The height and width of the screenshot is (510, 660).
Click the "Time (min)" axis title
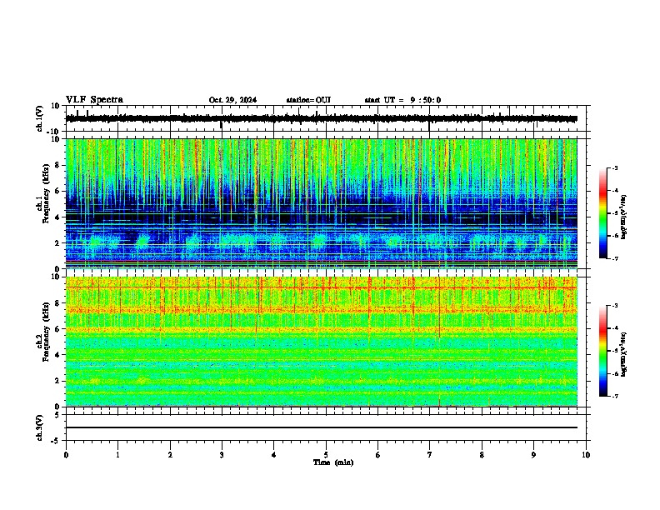click(x=333, y=462)
